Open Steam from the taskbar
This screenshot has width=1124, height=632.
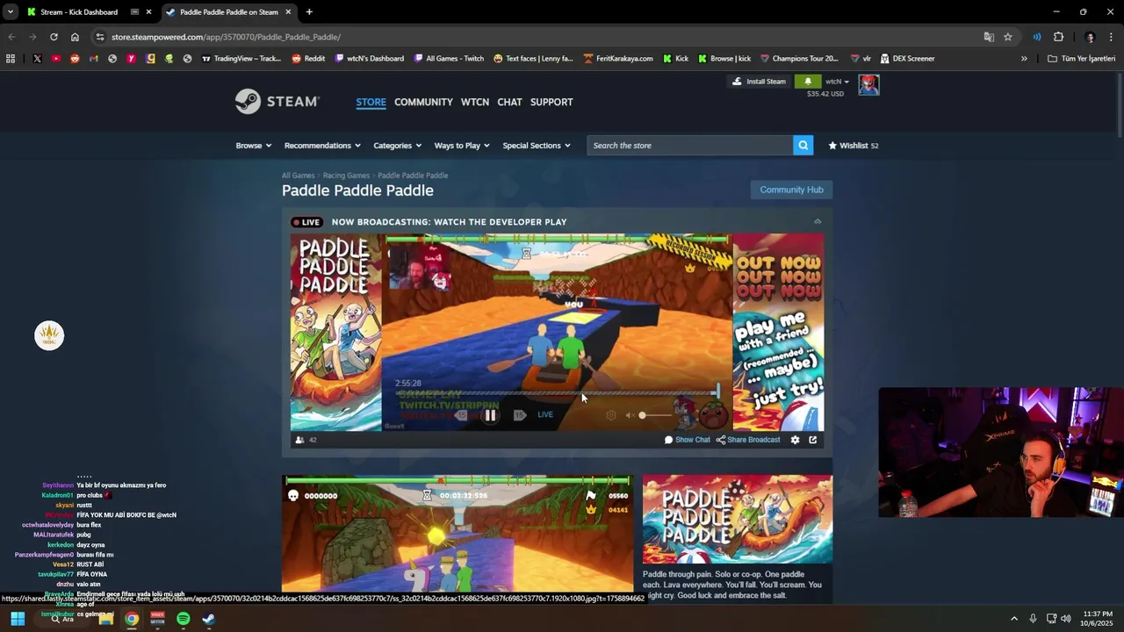click(208, 619)
